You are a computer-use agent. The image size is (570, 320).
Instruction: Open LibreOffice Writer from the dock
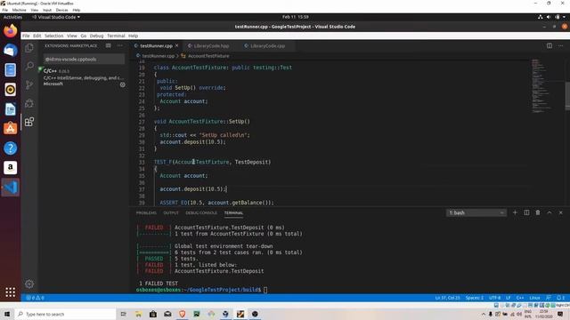(10, 108)
